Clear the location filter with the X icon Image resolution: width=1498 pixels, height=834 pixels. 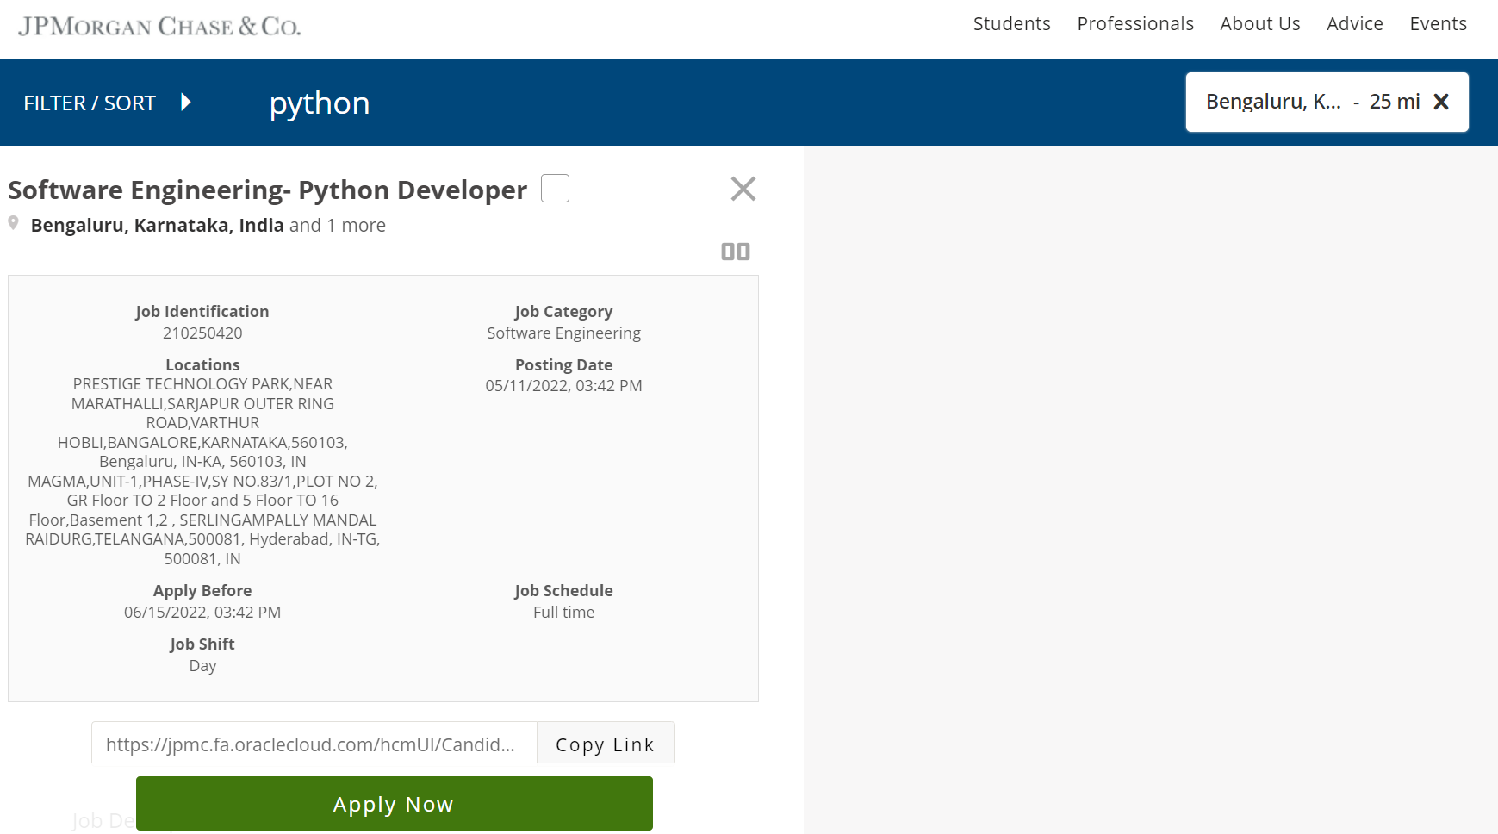pos(1440,102)
